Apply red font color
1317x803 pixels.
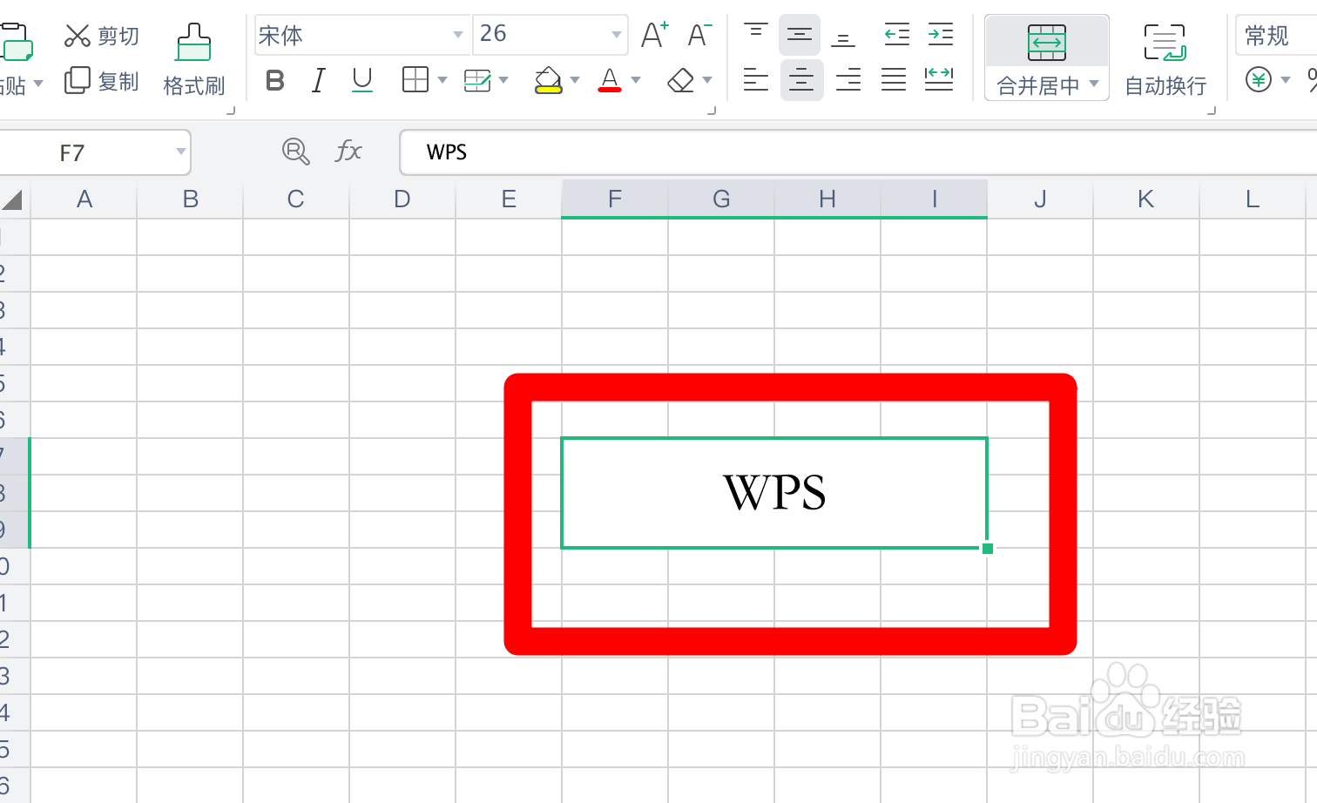point(610,80)
